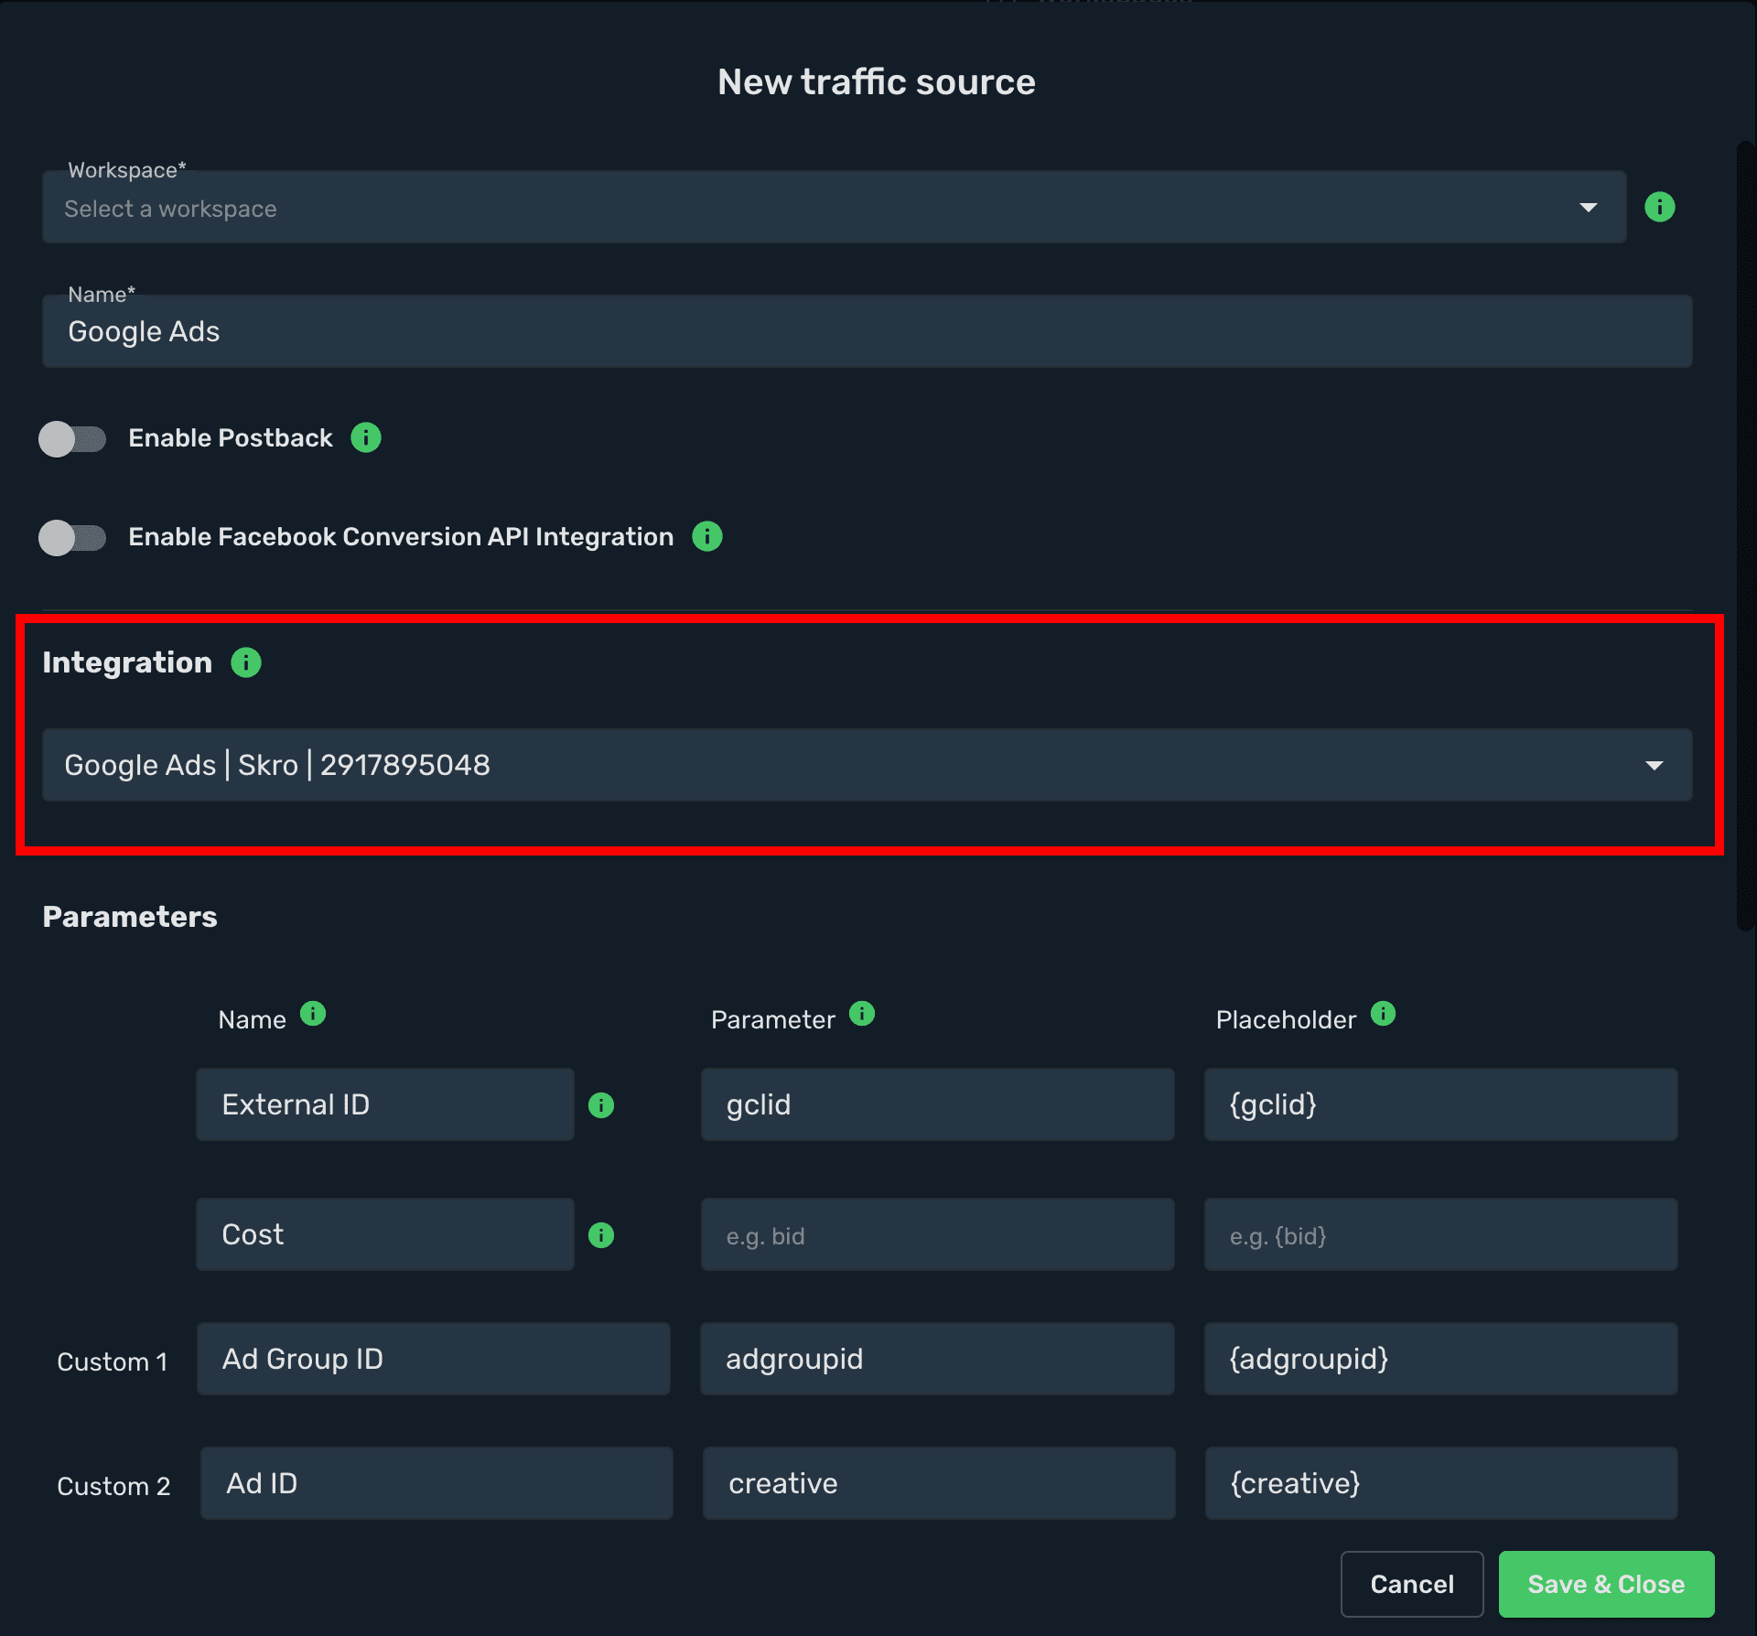Click the Name field containing Google Ads
This screenshot has height=1636, width=1757.
coord(867,331)
